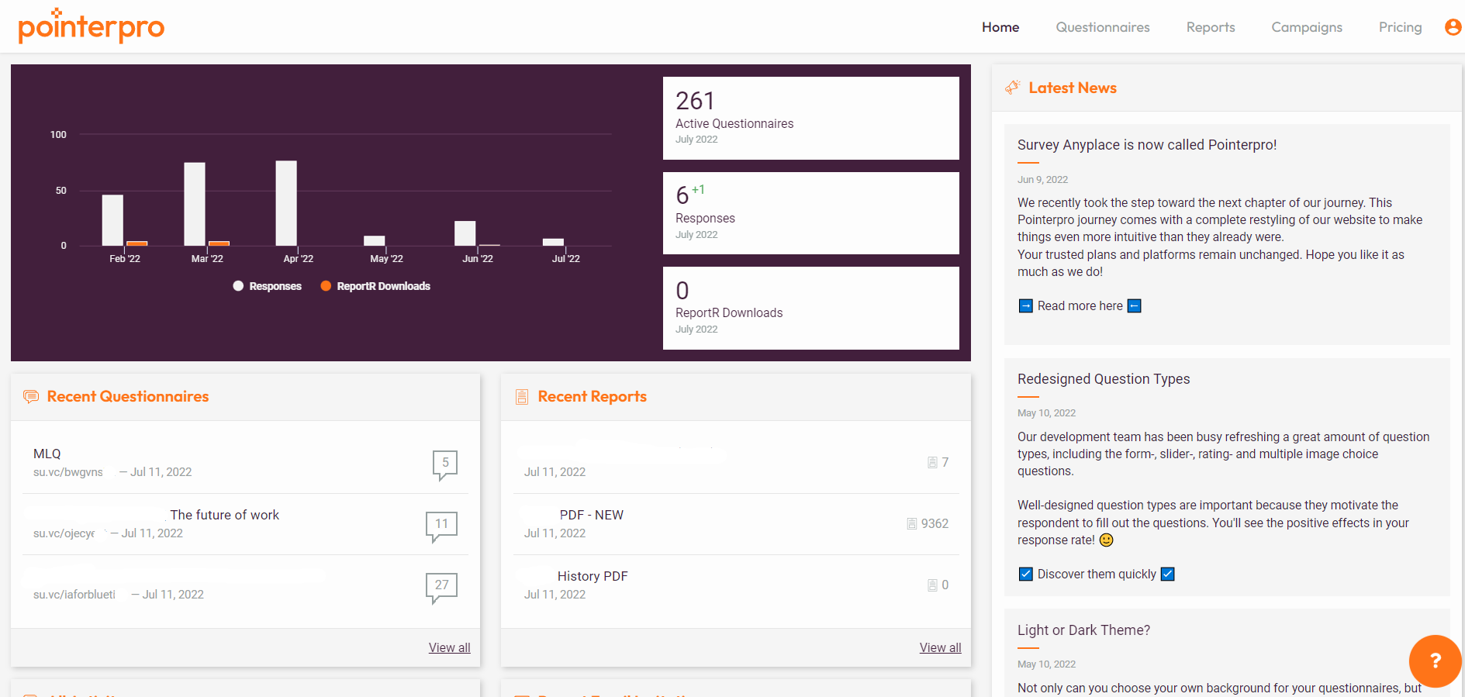Screen dimensions: 1465x697
Task: Click the Latest News megaphone icon
Action: tap(1012, 88)
